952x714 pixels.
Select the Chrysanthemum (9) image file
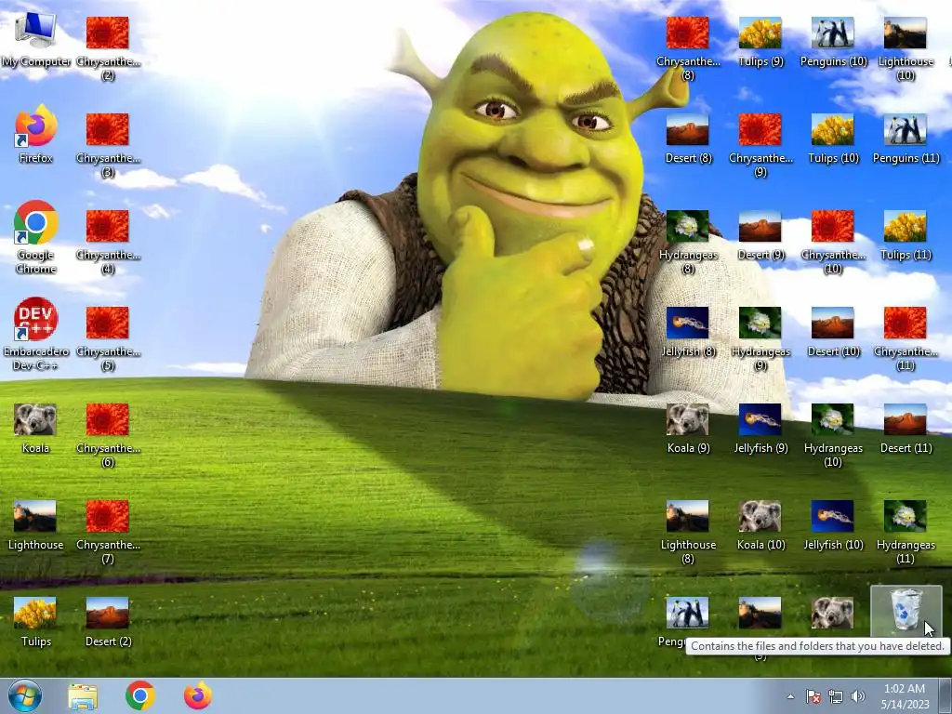pyautogui.click(x=760, y=145)
